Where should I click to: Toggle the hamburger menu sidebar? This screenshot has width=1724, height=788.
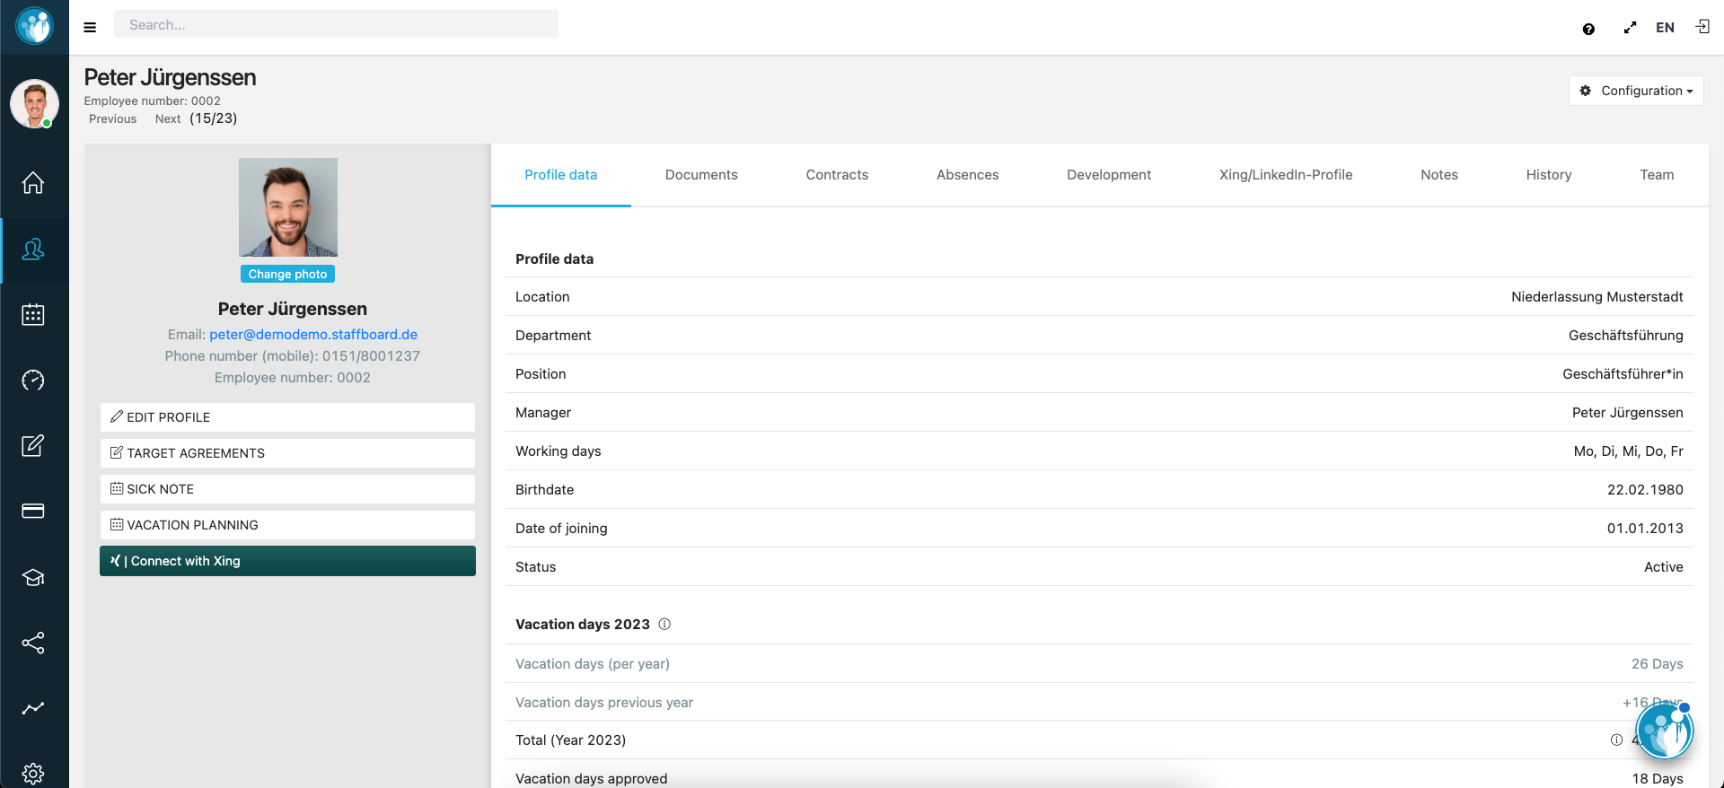[x=90, y=27]
